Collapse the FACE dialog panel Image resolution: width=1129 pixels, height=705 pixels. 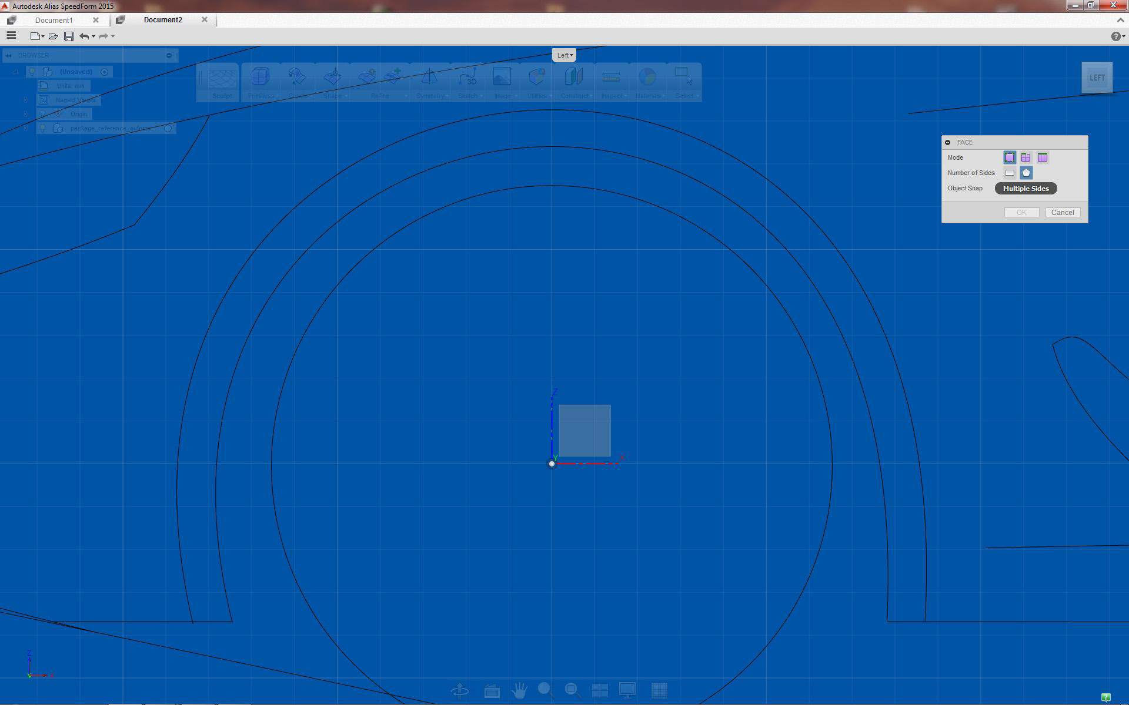[947, 142]
